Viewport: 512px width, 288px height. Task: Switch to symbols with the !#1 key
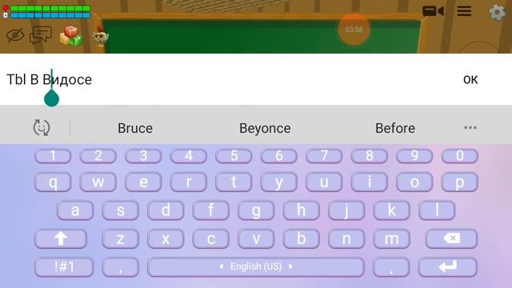click(64, 267)
